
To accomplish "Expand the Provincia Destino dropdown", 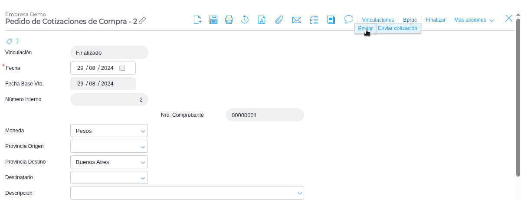I will (x=143, y=162).
